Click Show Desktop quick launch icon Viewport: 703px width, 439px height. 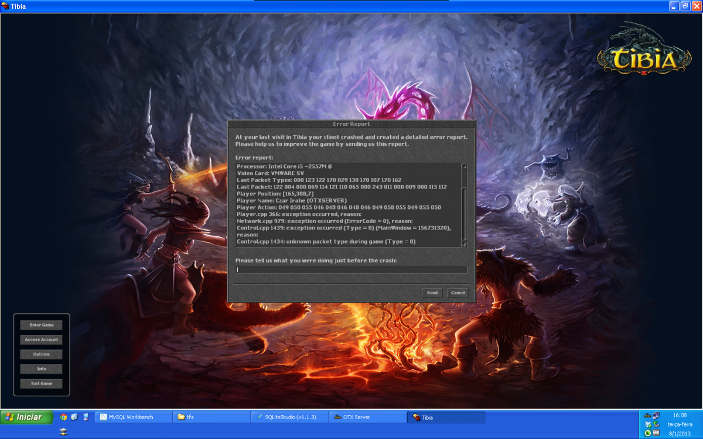pyautogui.click(x=86, y=417)
